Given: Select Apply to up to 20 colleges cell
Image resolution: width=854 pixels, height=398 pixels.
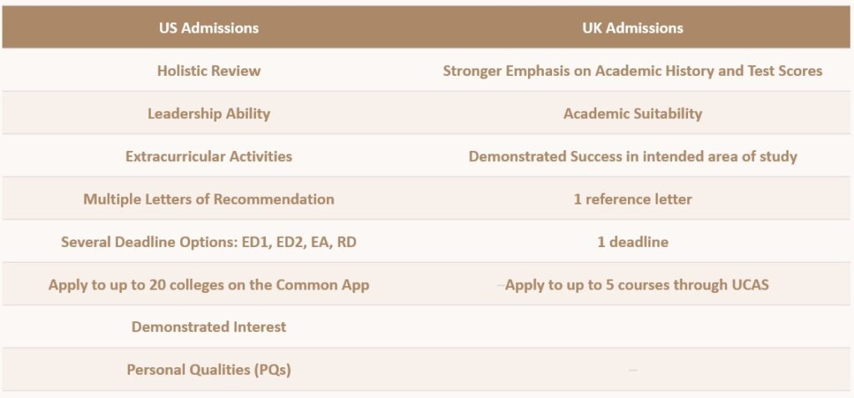Looking at the screenshot, I should (208, 285).
